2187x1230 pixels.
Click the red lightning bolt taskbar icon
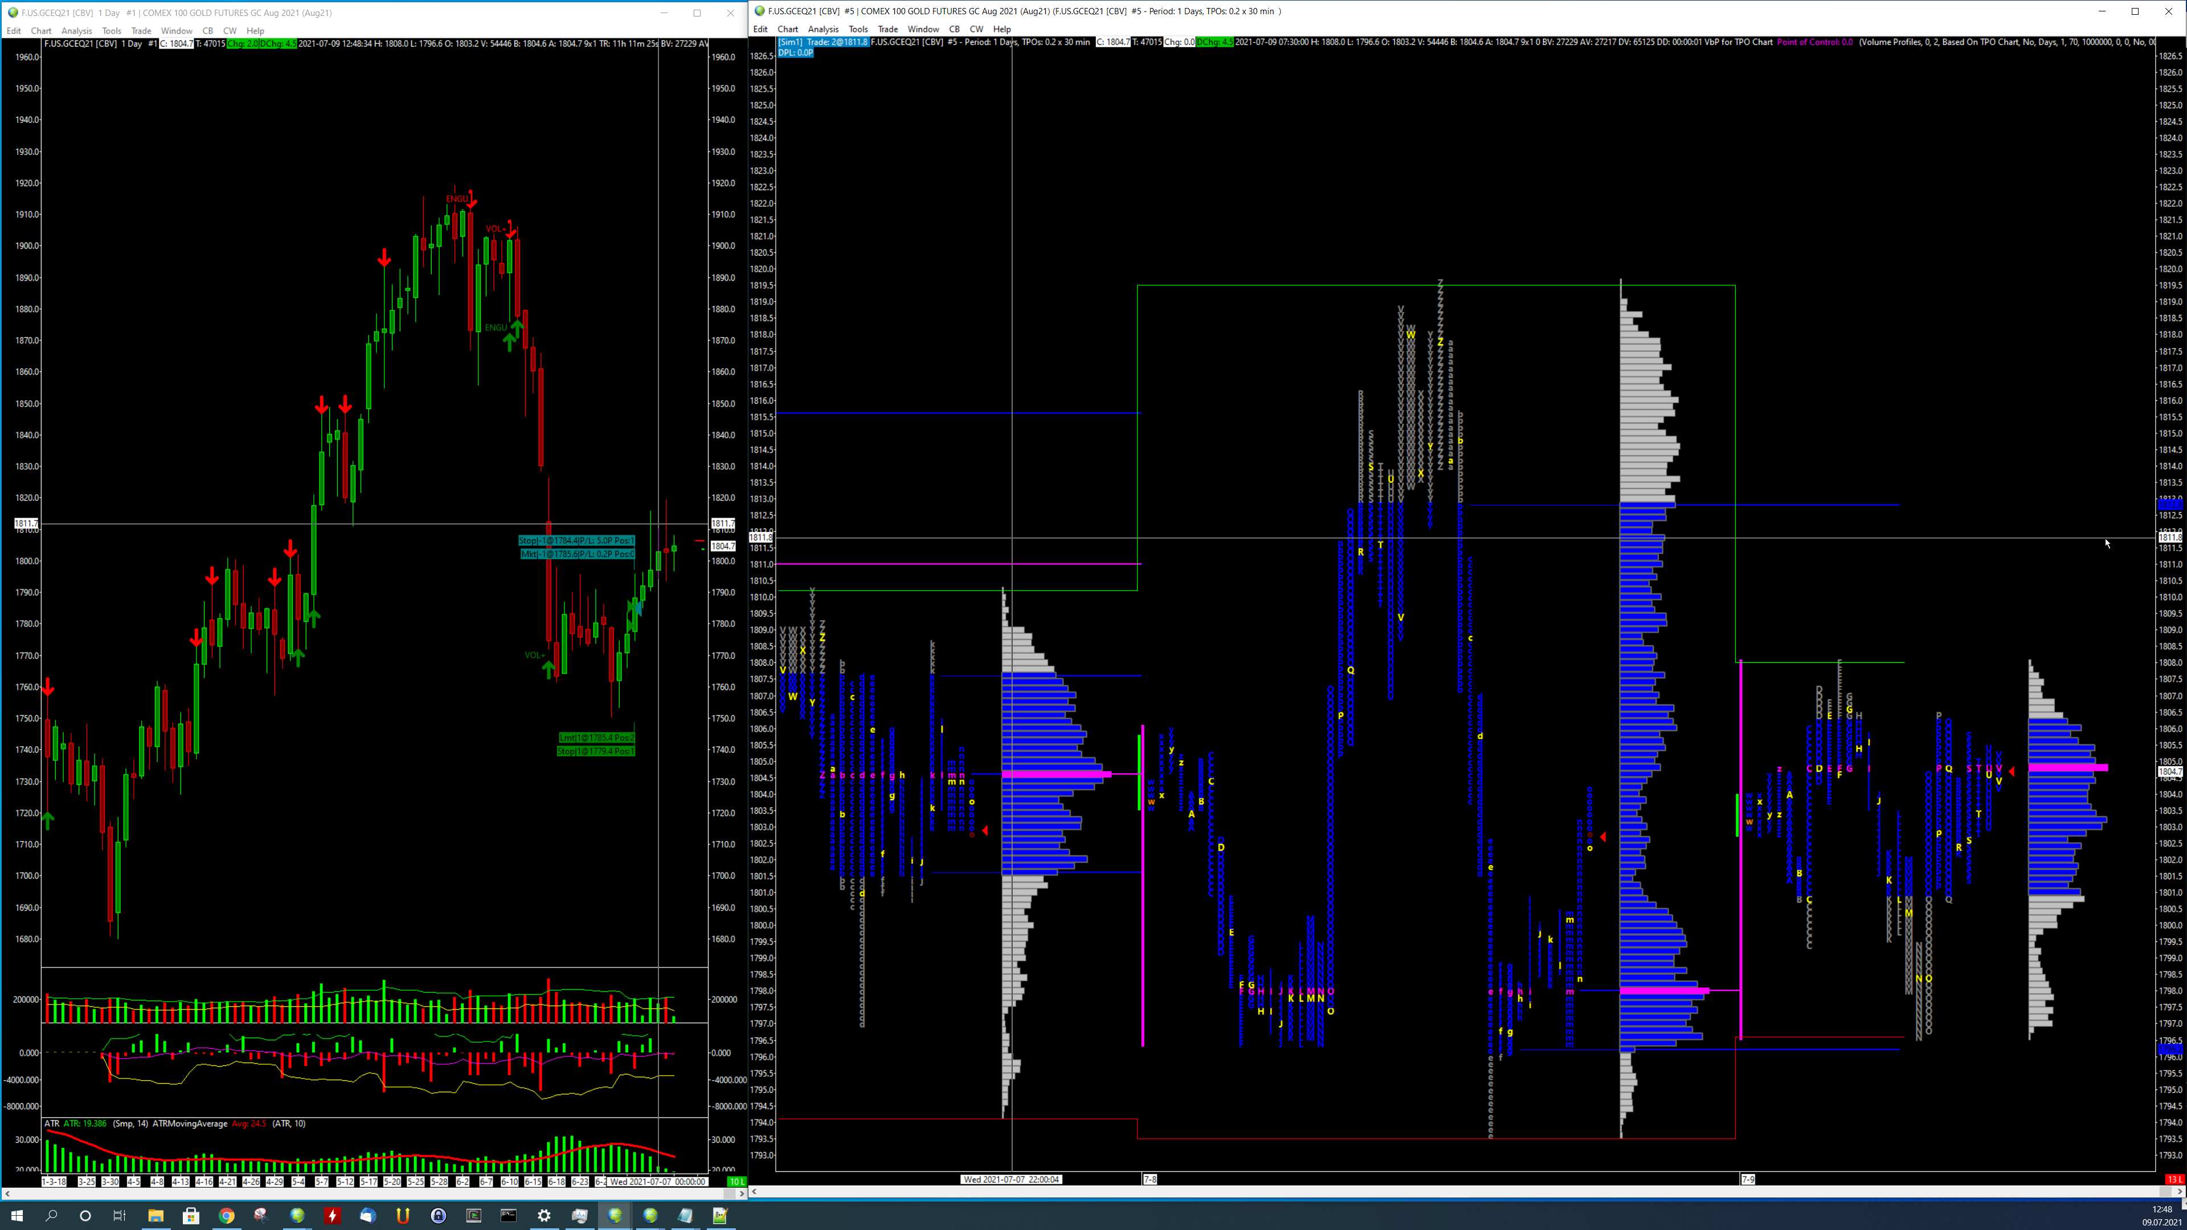tap(332, 1216)
